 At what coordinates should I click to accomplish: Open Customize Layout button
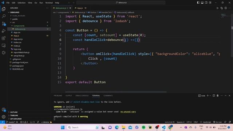coord(210,3)
